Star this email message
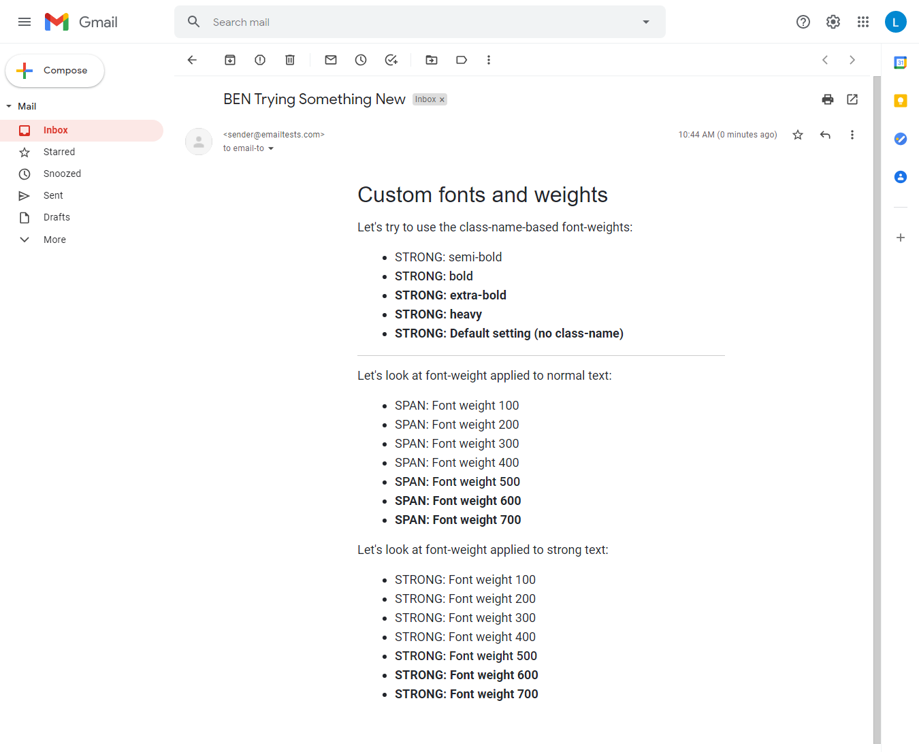This screenshot has height=752, width=919. click(x=798, y=135)
